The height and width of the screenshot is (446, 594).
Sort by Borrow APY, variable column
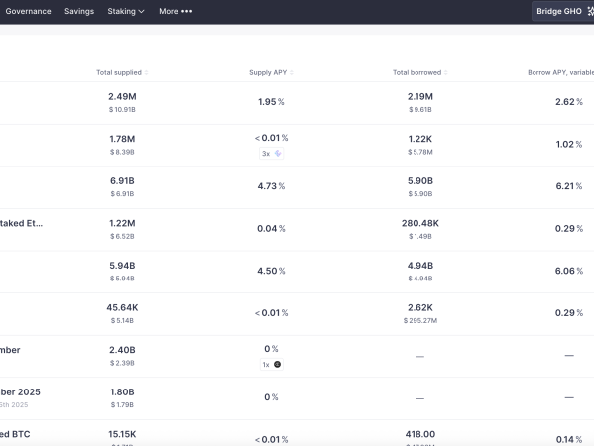(560, 72)
